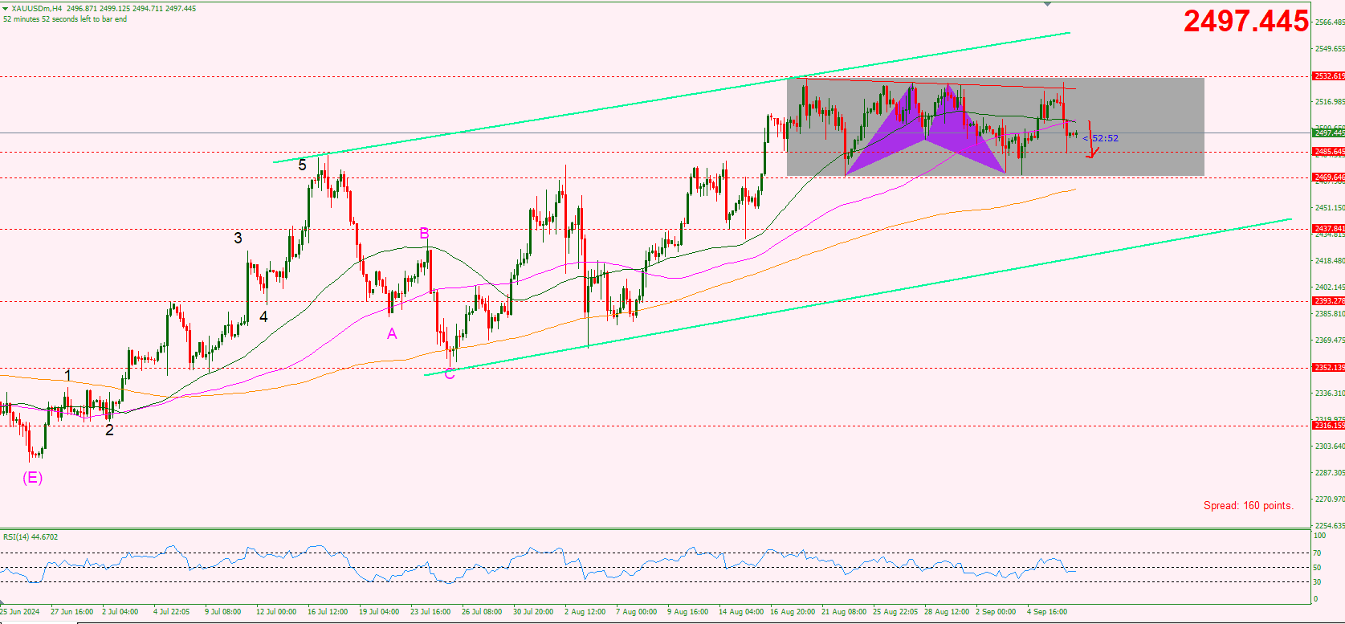Click the 25 Aug 22:05 time label
The width and height of the screenshot is (1345, 624).
coord(895,612)
